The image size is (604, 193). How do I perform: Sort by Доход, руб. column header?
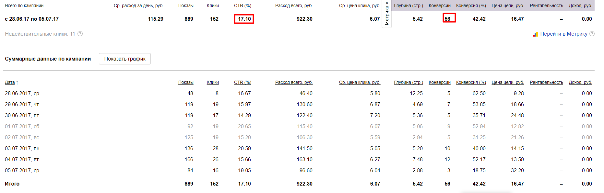(580, 82)
